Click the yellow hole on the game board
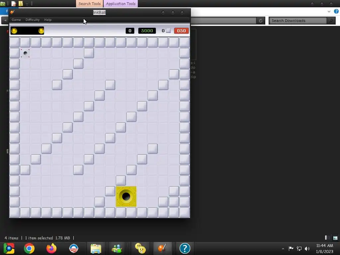This screenshot has height=255, width=340. [126, 197]
